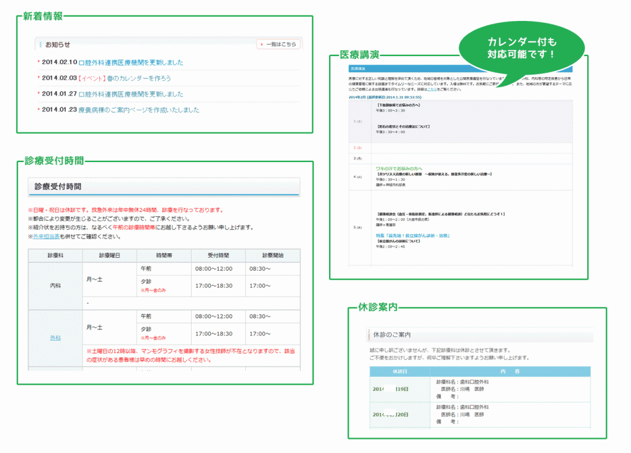Click the 2014年2月 last-updated date line
Viewport: 631px width, 453px height.
[x=385, y=97]
